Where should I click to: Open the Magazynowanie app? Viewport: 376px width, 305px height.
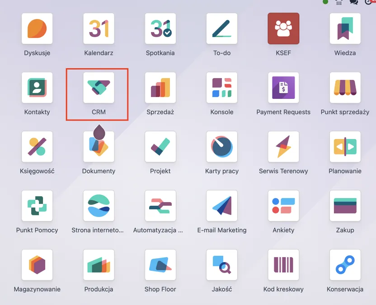(37, 265)
